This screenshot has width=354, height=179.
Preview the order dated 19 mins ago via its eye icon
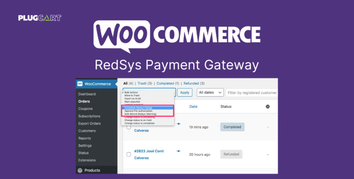pyautogui.click(x=179, y=124)
